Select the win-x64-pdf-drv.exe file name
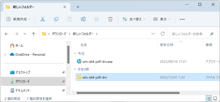Viewport: 220px width, 102px height. 98,61
